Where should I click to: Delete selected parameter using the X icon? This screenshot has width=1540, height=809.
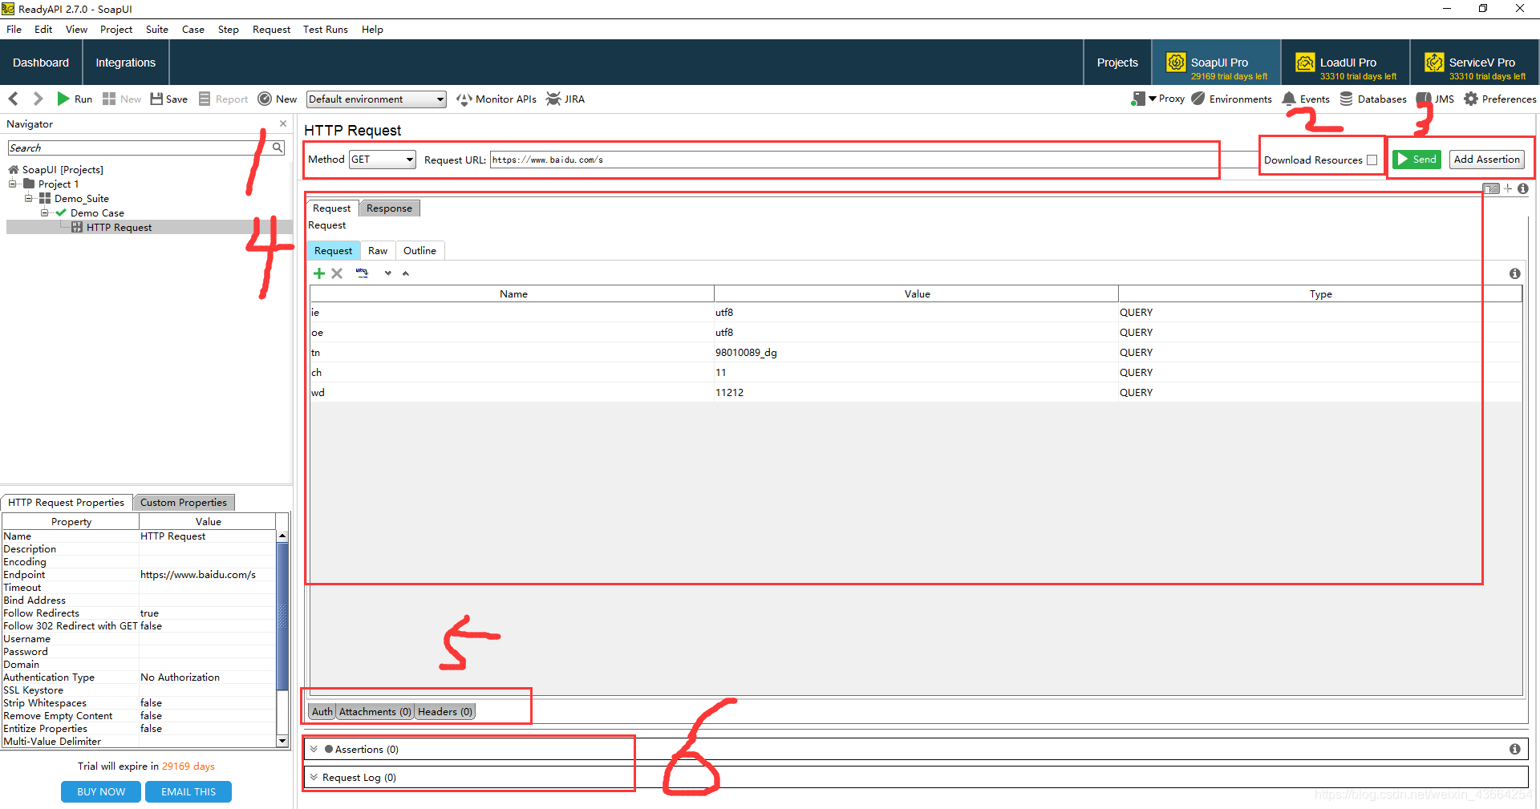tap(337, 273)
